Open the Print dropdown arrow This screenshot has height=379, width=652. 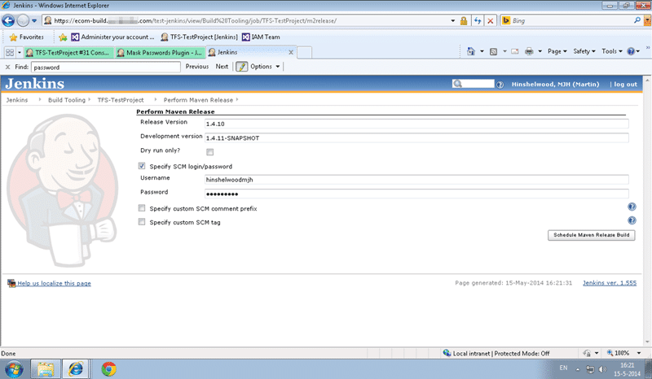click(x=540, y=51)
